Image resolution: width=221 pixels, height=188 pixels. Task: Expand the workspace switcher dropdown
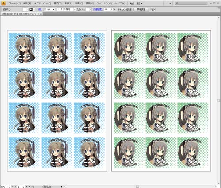coord(170,3)
